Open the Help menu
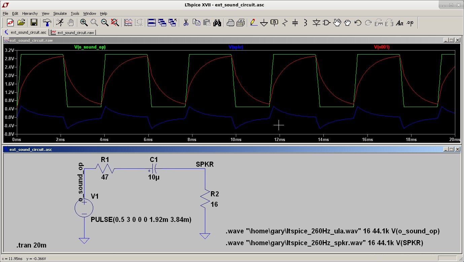This screenshot has width=464, height=262. 104,13
